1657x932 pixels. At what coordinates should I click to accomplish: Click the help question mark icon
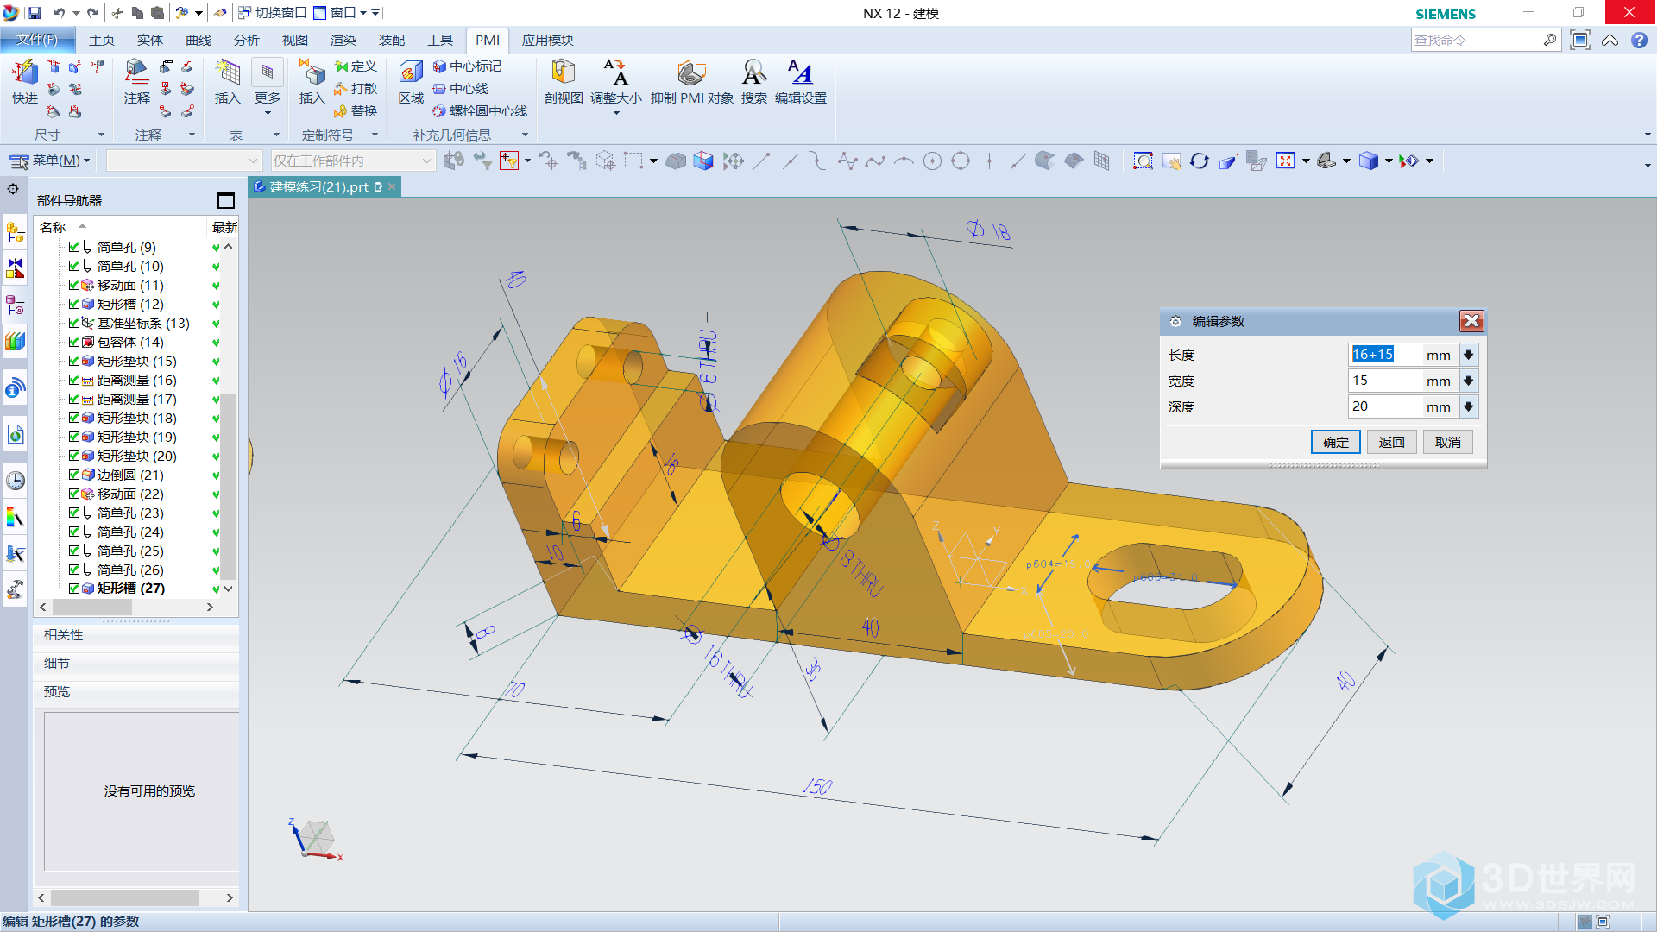pos(1639,41)
